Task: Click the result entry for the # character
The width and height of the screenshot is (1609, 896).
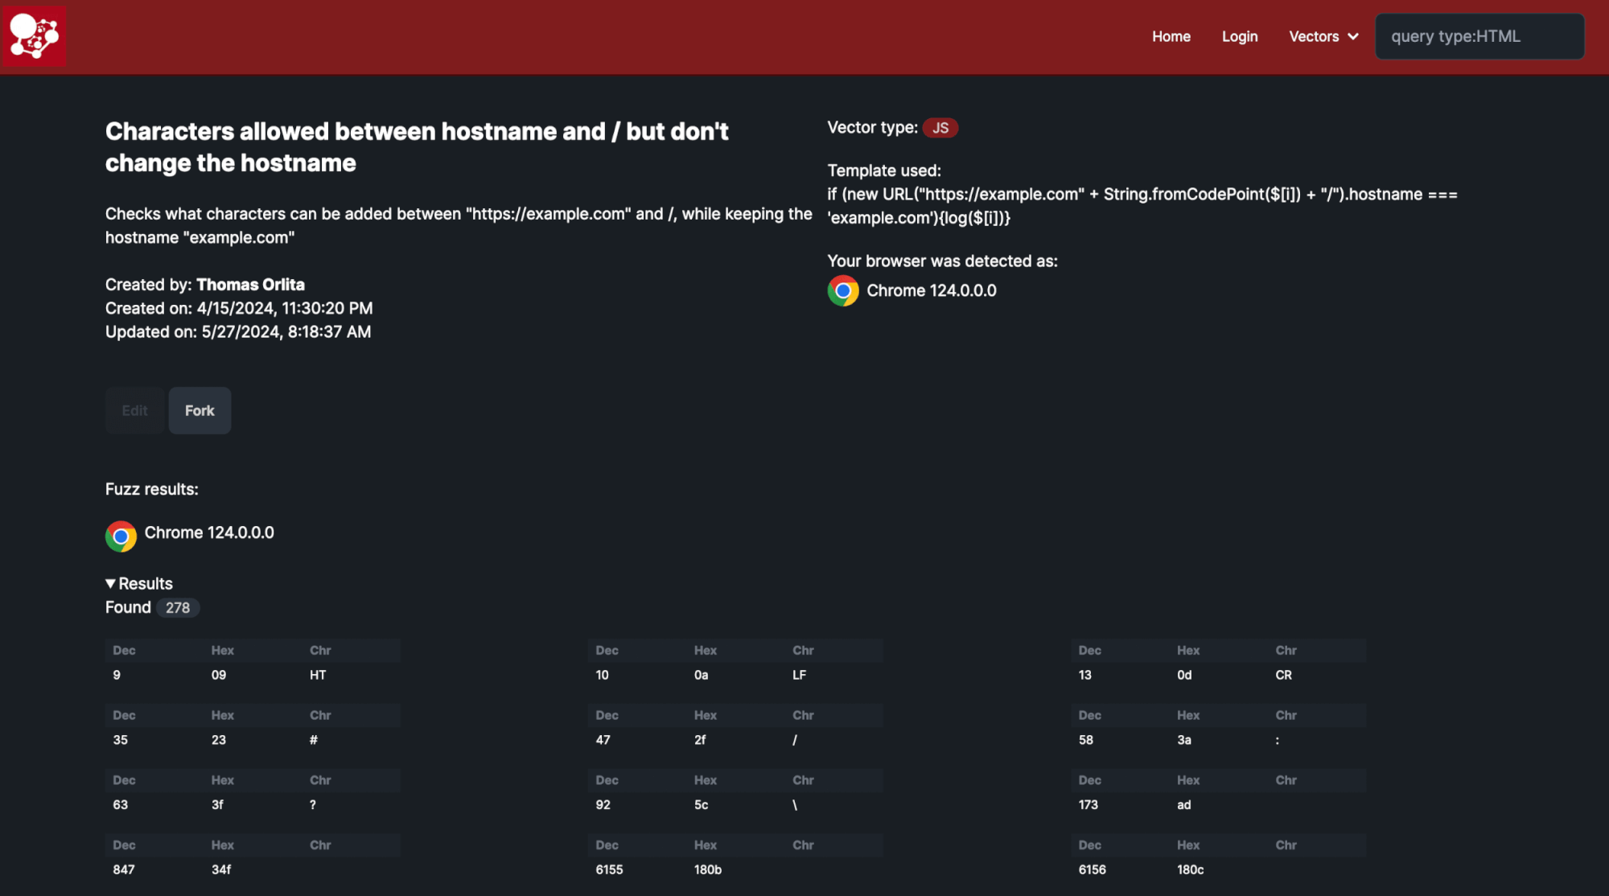Action: tap(253, 740)
